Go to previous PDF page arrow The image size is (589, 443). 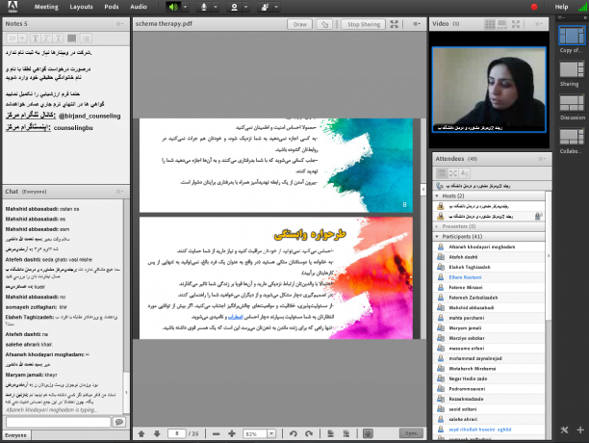pyautogui.click(x=141, y=433)
